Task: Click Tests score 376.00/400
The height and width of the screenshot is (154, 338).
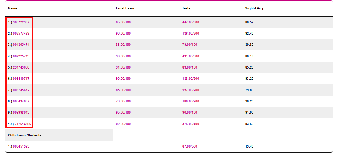Action: [x=190, y=124]
